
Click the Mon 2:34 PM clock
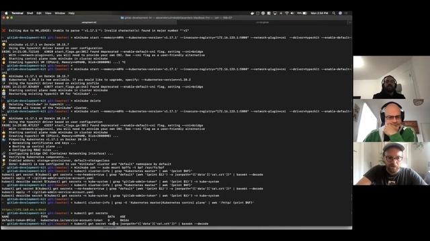pos(319,13)
